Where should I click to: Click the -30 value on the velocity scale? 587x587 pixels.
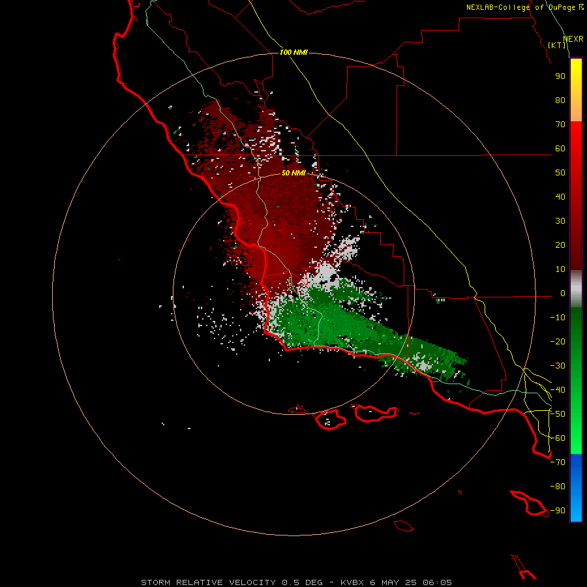pyautogui.click(x=558, y=366)
